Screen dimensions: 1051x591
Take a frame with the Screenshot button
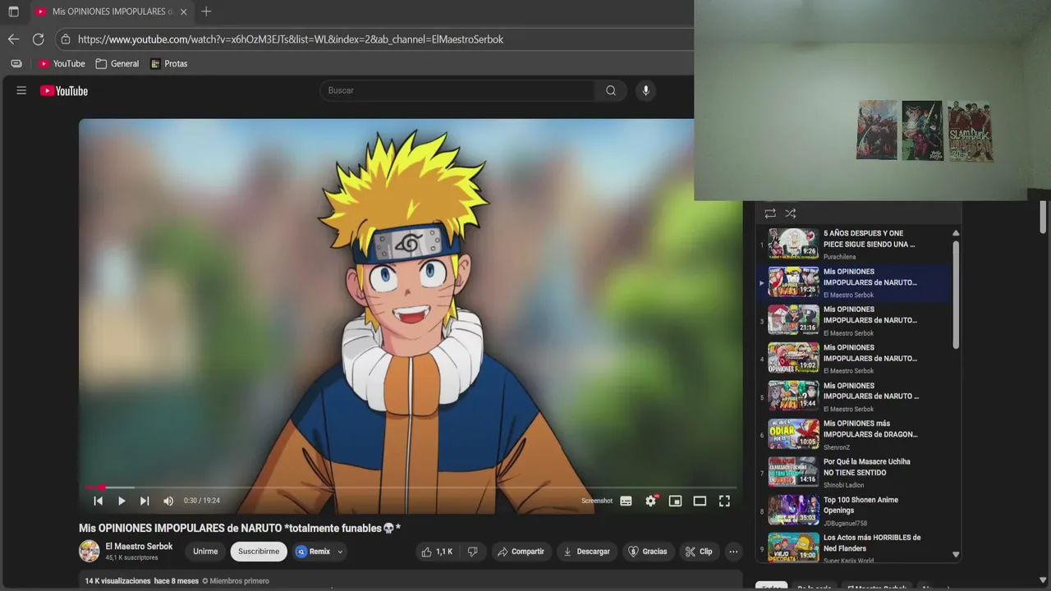597,501
